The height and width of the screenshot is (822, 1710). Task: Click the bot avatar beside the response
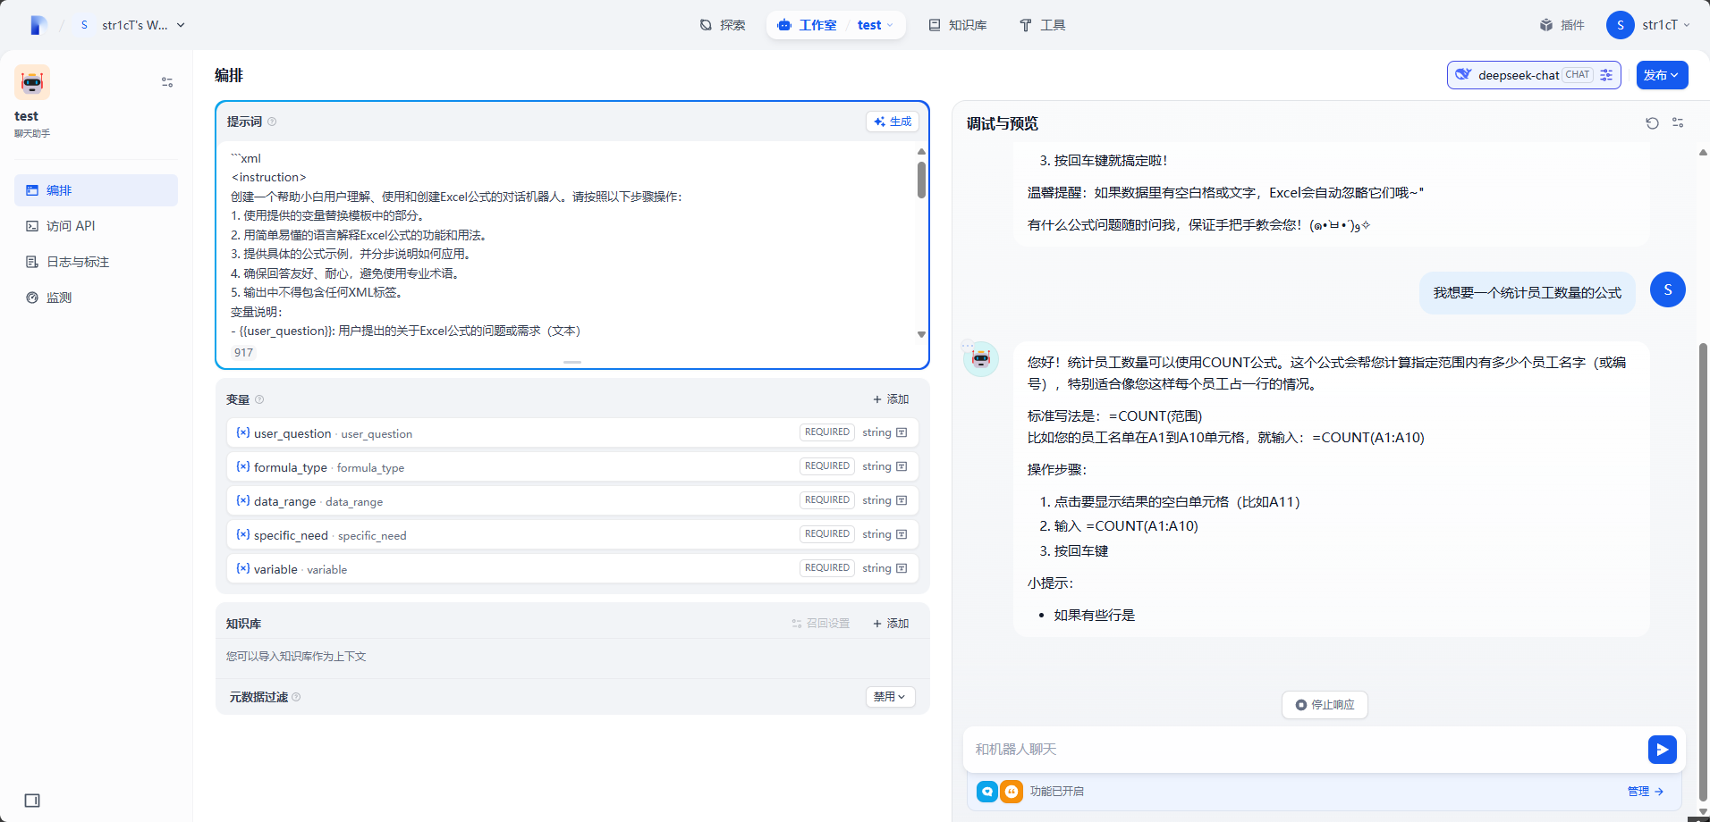coord(981,359)
